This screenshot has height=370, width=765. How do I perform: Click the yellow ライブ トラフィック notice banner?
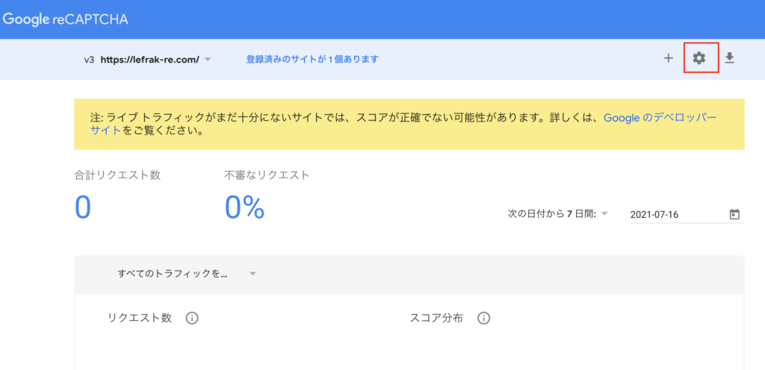coord(409,124)
